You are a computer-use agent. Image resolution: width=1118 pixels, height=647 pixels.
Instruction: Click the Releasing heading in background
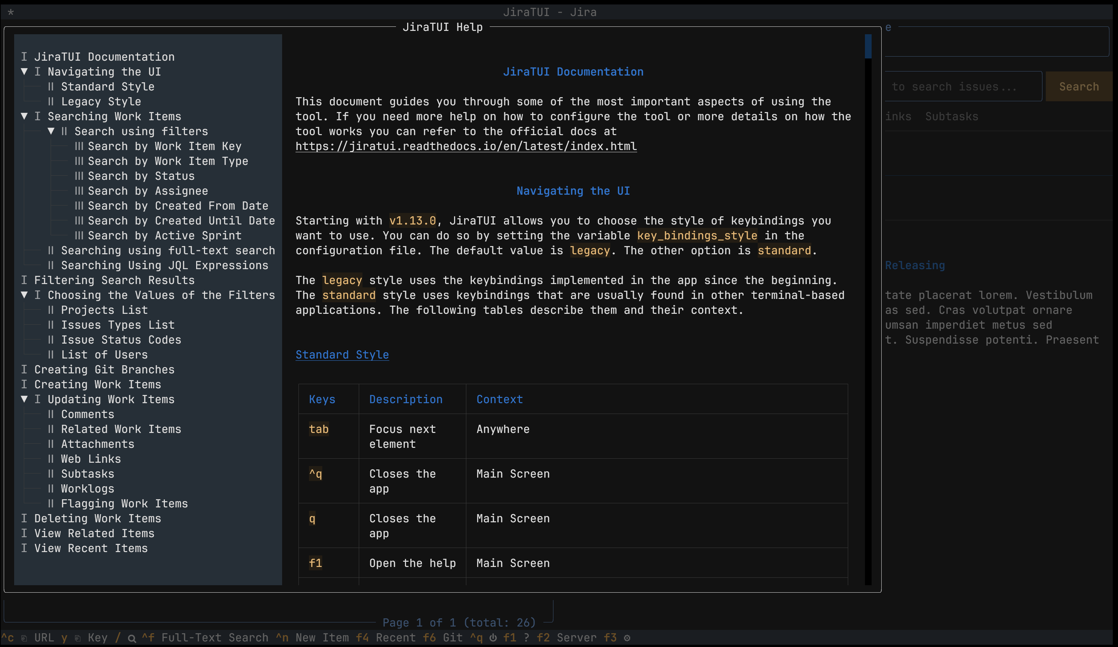[915, 265]
